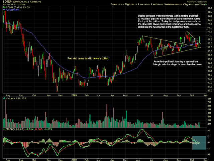Screen dimensions: 214x161
Task: Click 'Jun' on the price chart date axis
Action: coord(138,96)
